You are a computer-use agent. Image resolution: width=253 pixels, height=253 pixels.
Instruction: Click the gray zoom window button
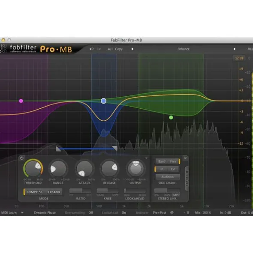pos(9,40)
